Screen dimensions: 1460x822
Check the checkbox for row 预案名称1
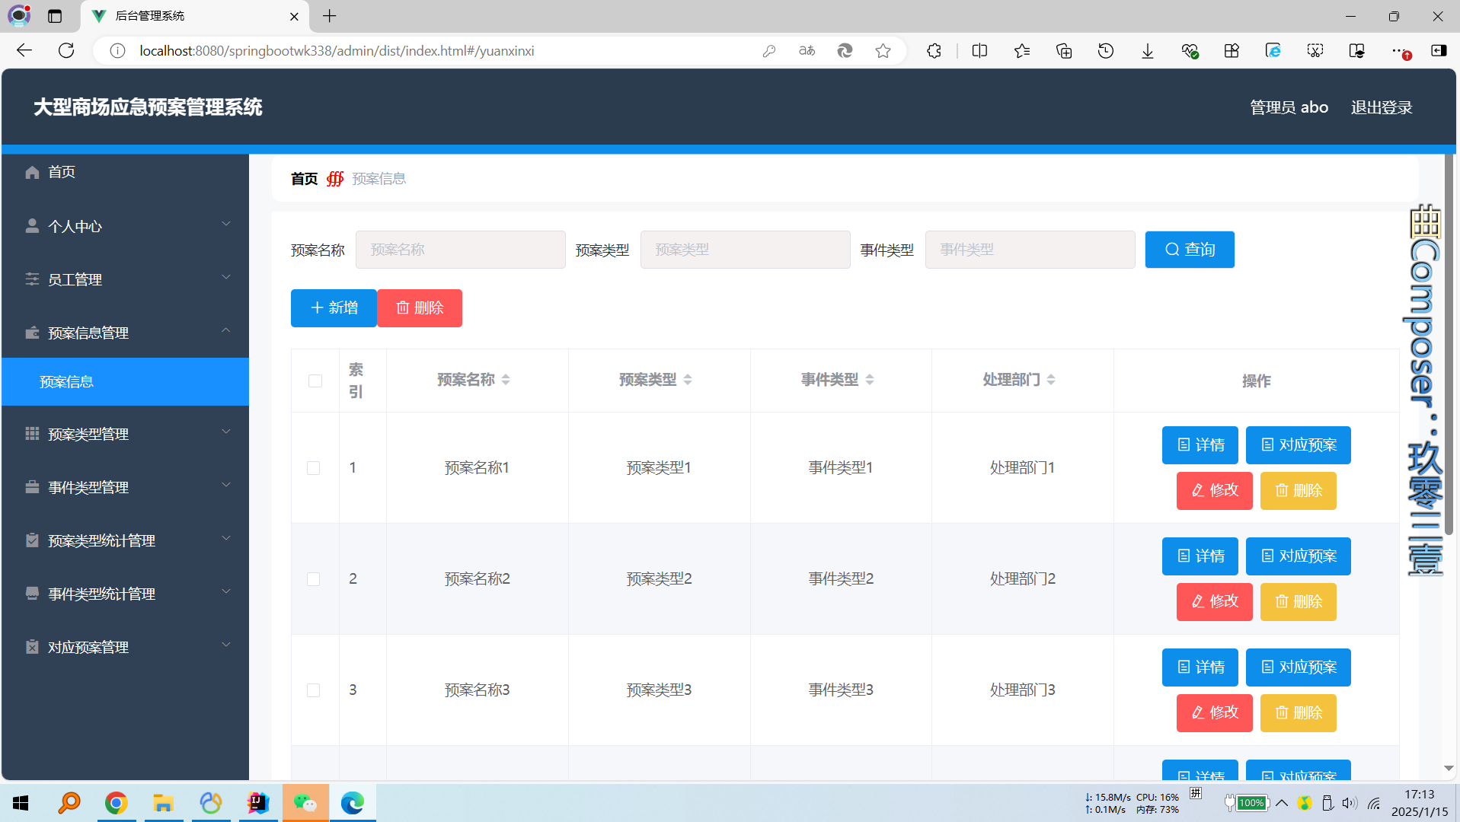[313, 468]
